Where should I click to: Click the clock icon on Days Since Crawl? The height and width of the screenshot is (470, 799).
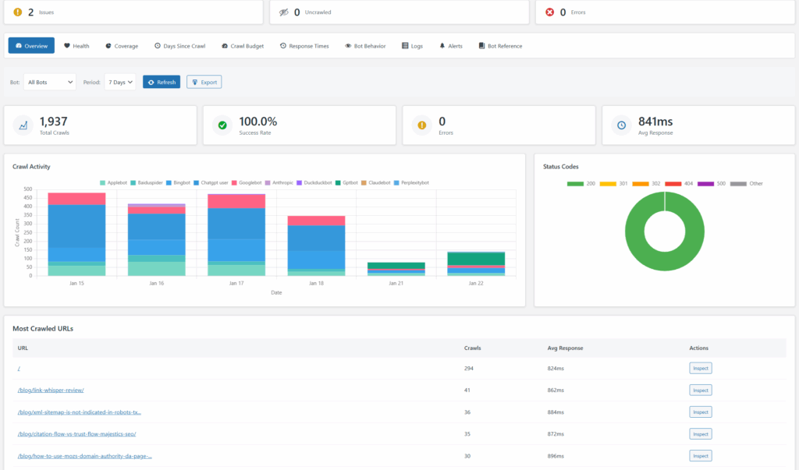click(158, 46)
